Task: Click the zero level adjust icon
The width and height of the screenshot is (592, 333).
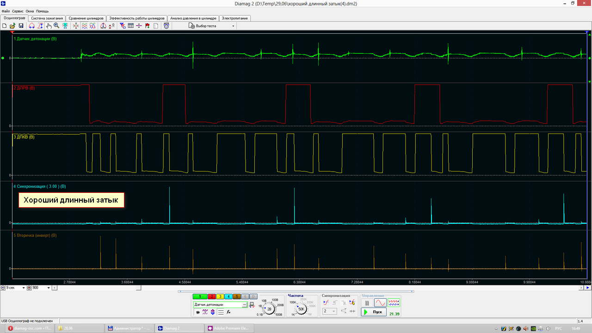Action: point(111,26)
